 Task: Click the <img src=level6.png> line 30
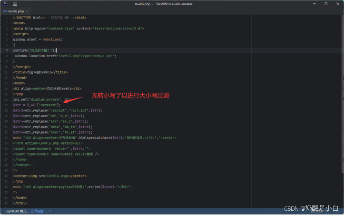[50, 176]
